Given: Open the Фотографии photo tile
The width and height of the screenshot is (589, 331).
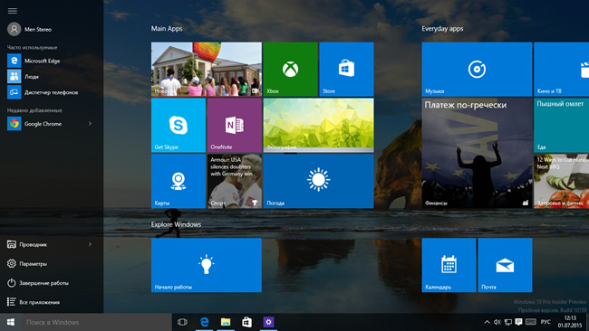Looking at the screenshot, I should click(319, 125).
